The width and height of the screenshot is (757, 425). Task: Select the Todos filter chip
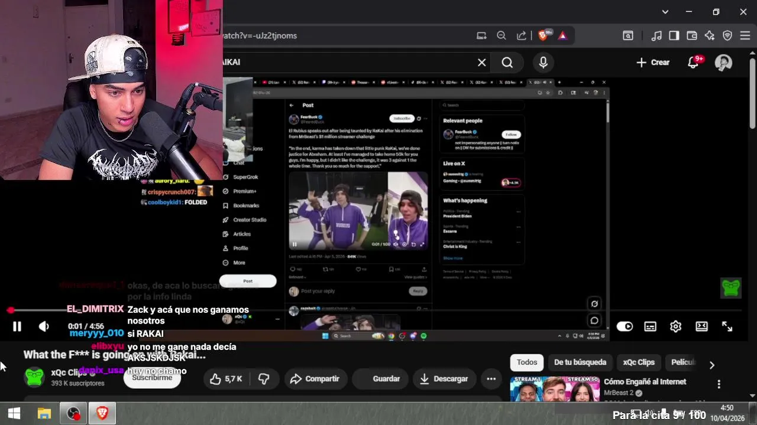point(527,362)
